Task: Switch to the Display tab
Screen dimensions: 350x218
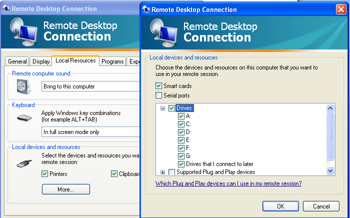Action: [x=41, y=61]
